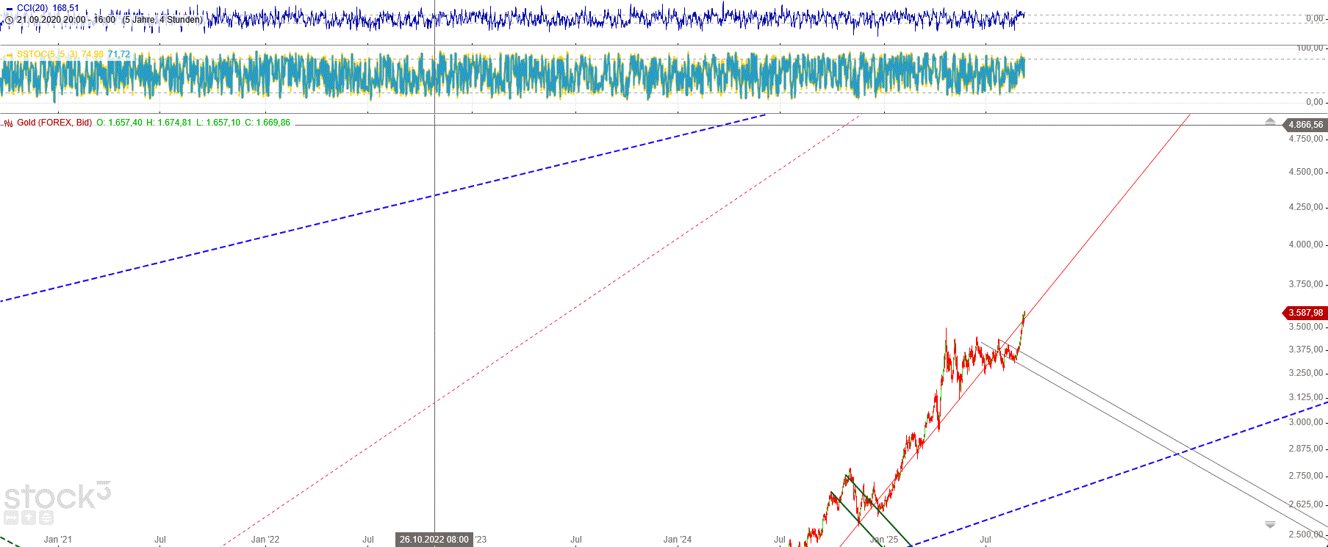Click the 3.250,00 price axis label

[x=1305, y=373]
